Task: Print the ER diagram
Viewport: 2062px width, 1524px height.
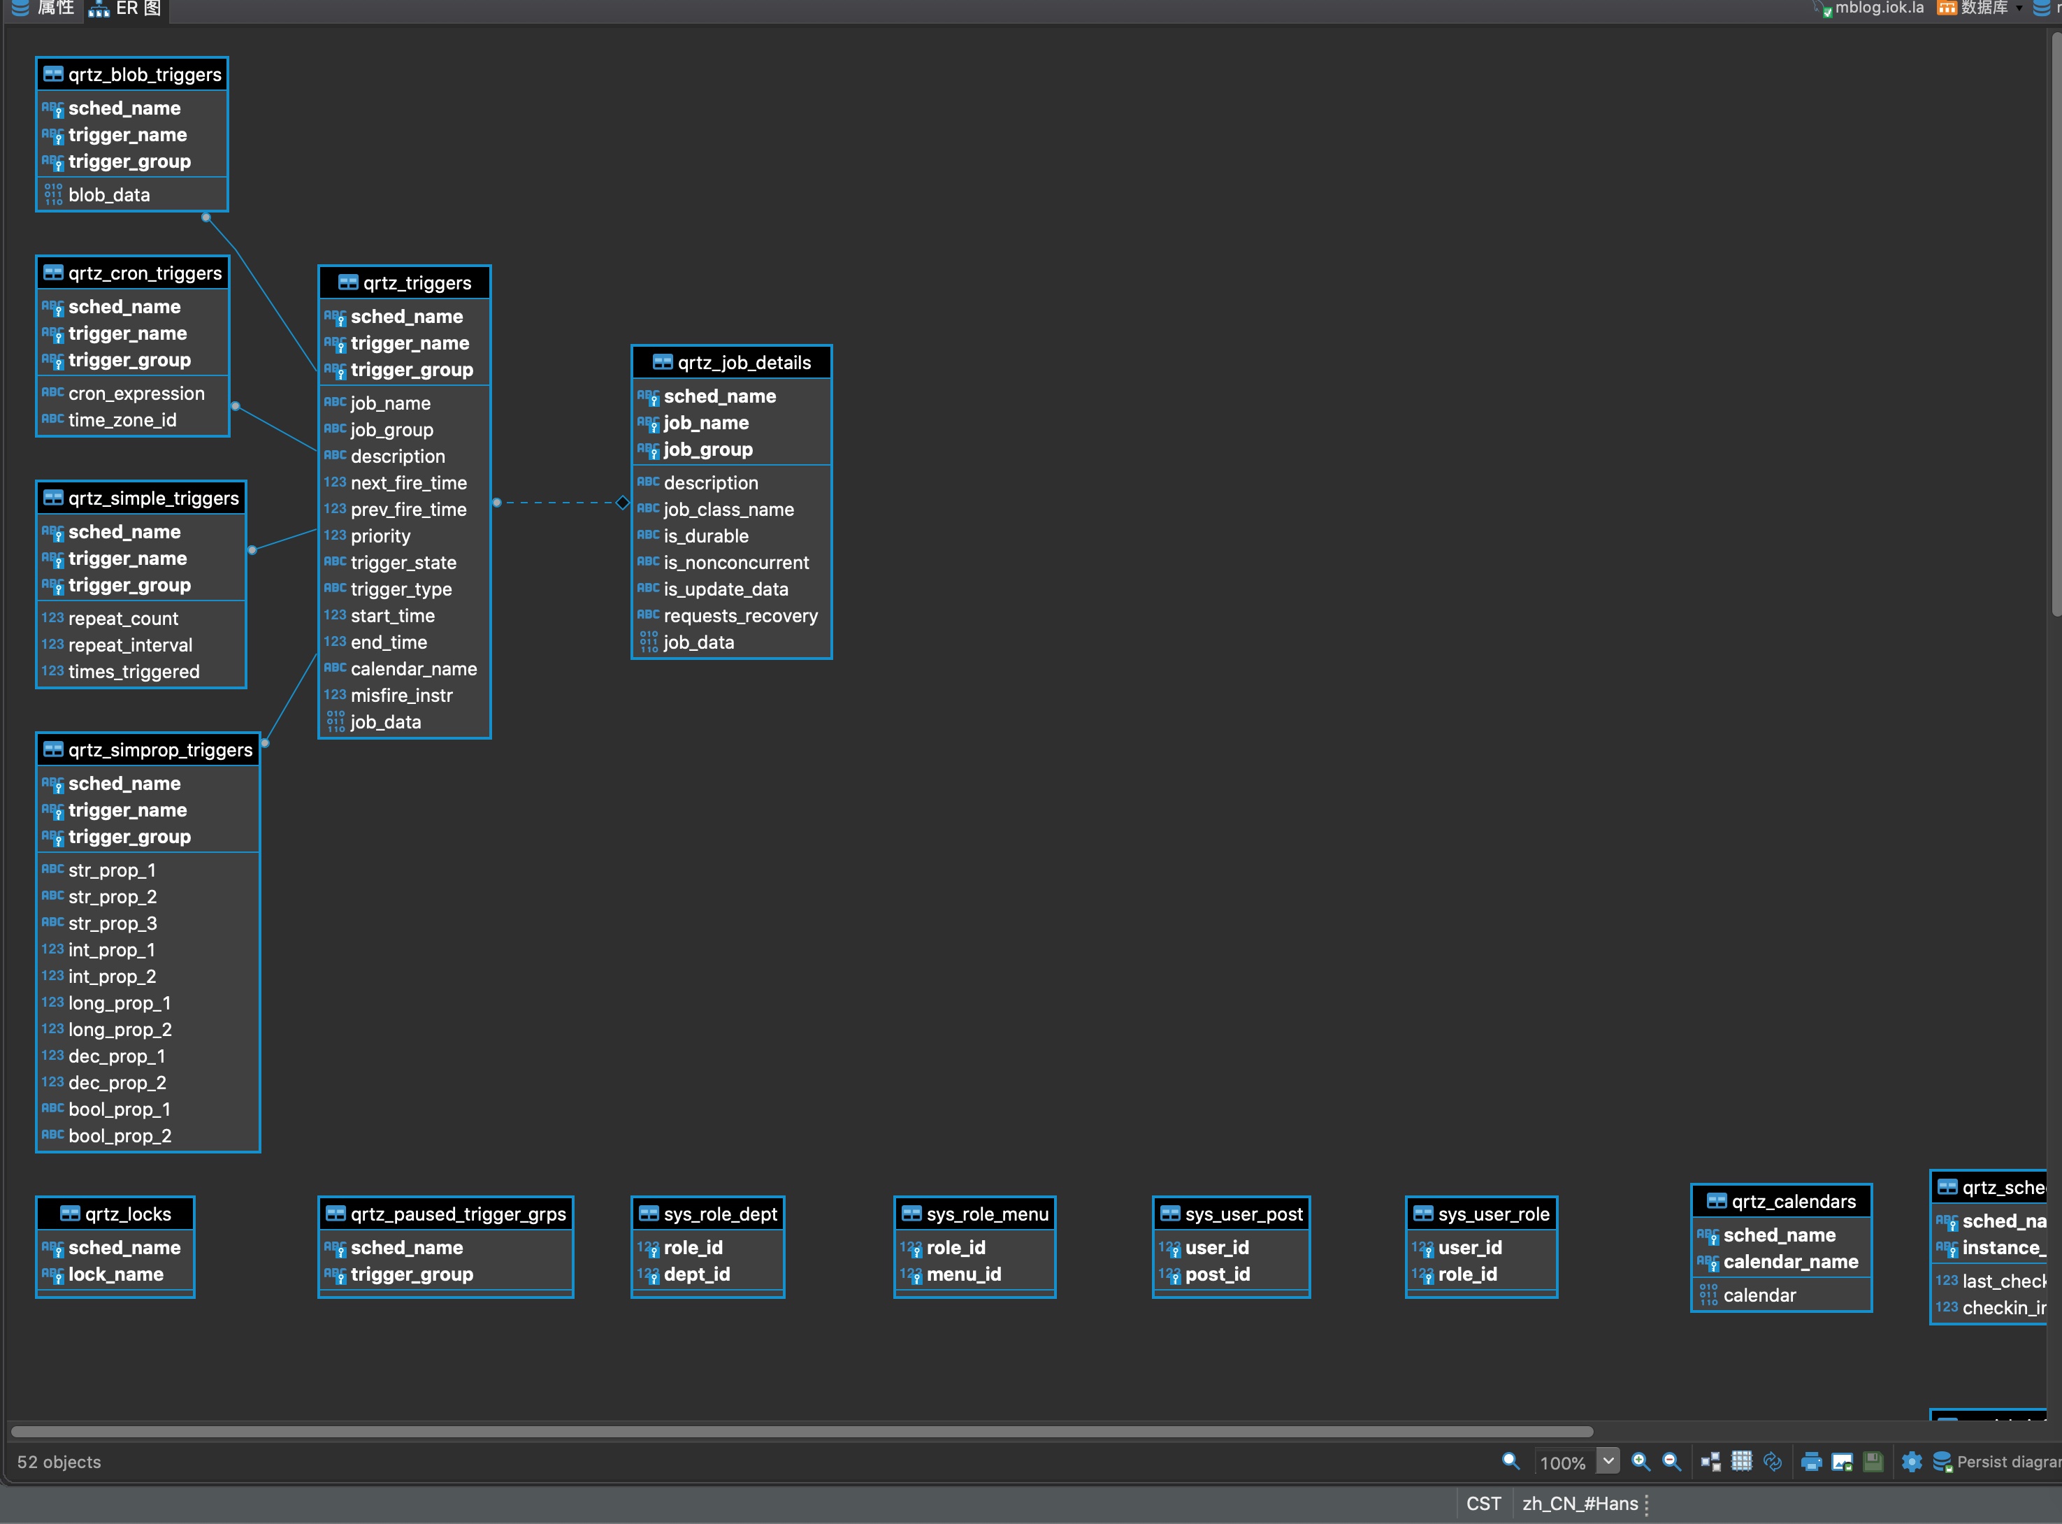Action: pyautogui.click(x=1811, y=1461)
